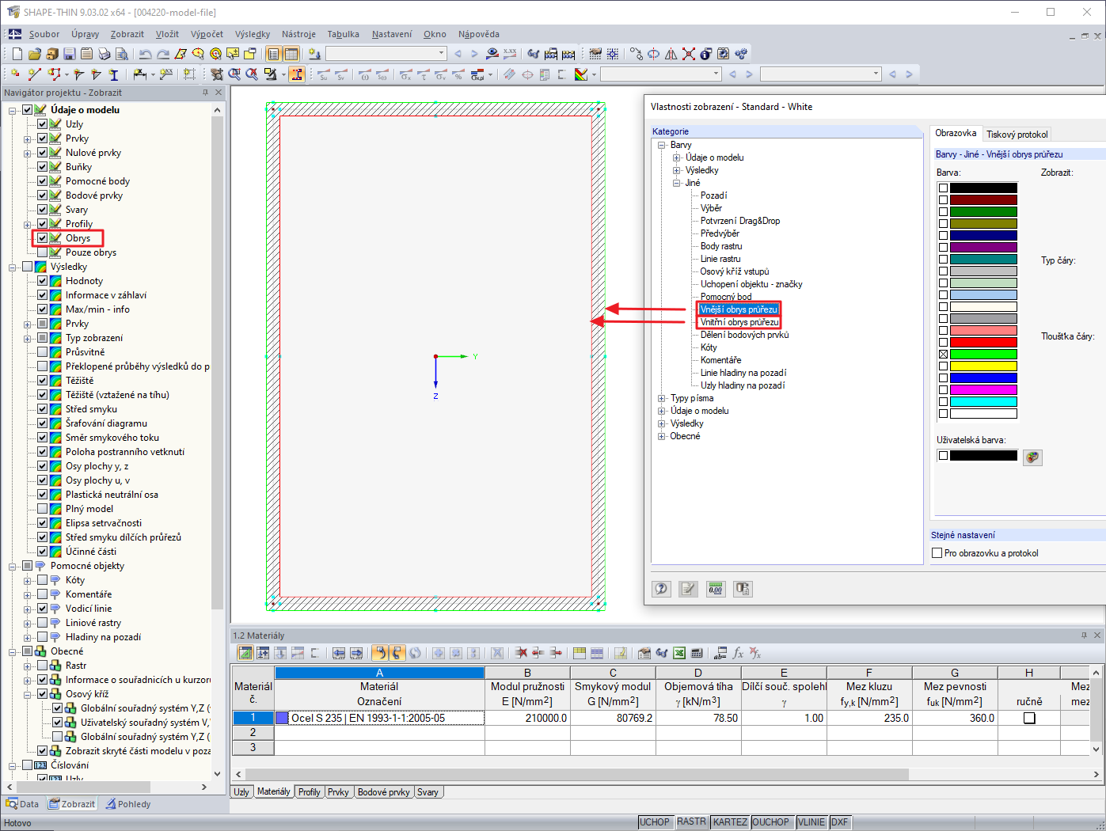Screen dimensions: 1106x831
Task: Toggle the RASTR status bar button
Action: tap(692, 822)
